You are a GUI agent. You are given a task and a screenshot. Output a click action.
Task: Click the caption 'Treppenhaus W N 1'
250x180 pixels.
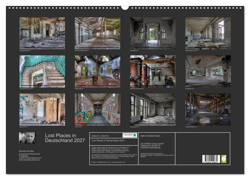(26, 88)
